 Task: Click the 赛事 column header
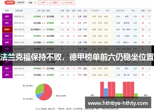[7, 10]
